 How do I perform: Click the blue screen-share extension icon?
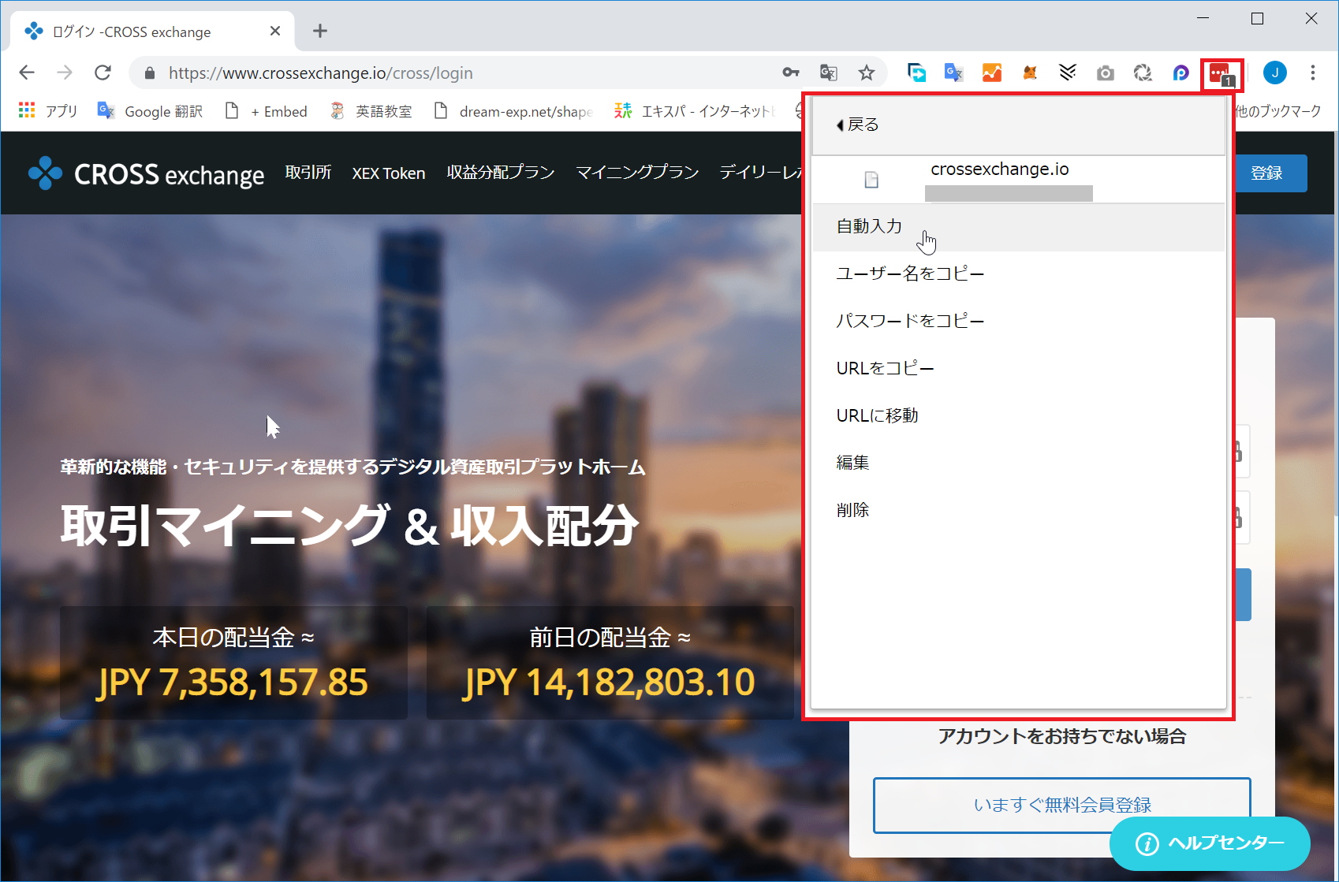[916, 73]
